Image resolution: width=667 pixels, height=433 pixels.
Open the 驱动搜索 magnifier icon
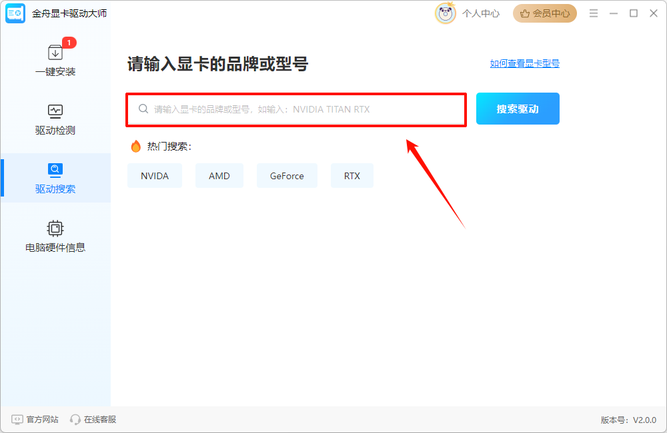click(x=55, y=170)
